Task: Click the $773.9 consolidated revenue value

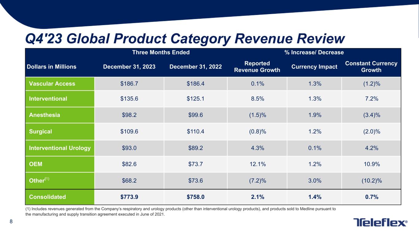Action: [129, 197]
